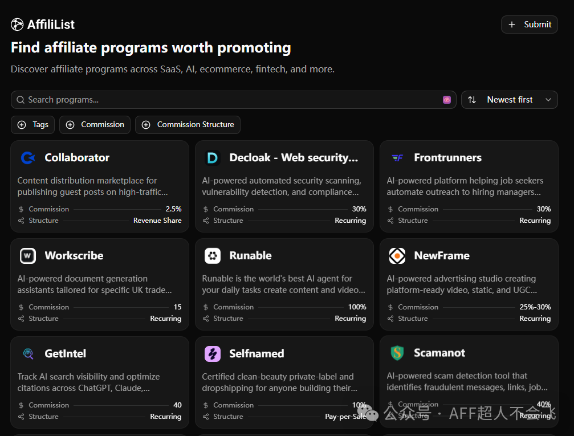Click the plus icon in Submit button
574x436 pixels.
click(512, 25)
